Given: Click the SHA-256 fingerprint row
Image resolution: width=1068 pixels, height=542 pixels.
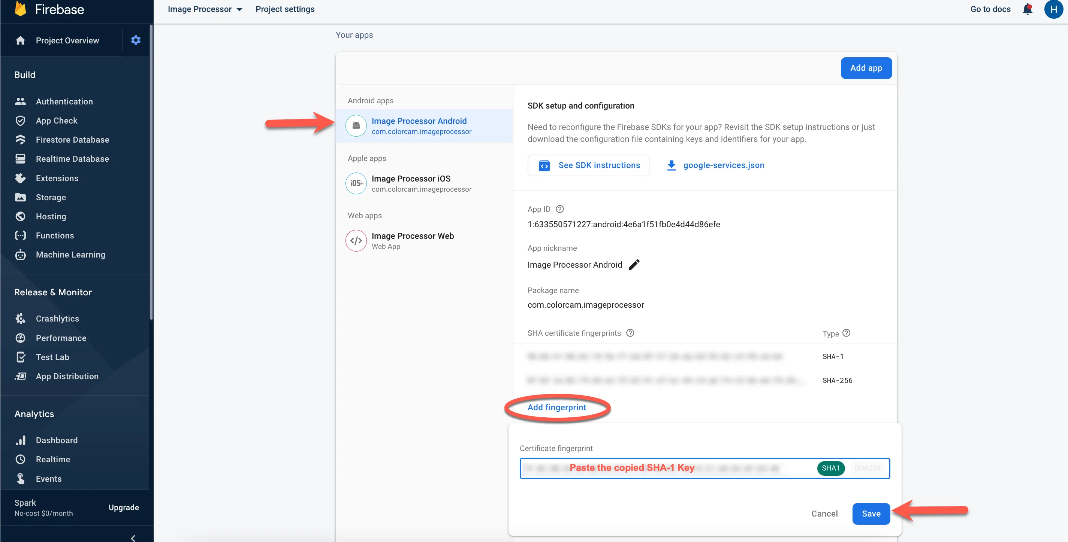Looking at the screenshot, I should point(705,380).
